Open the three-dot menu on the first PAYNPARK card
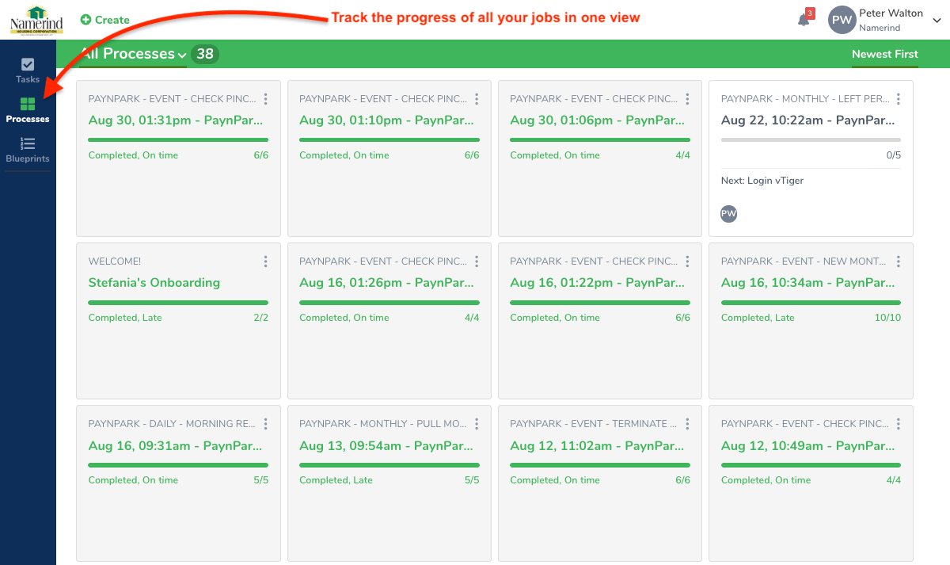 coord(265,98)
